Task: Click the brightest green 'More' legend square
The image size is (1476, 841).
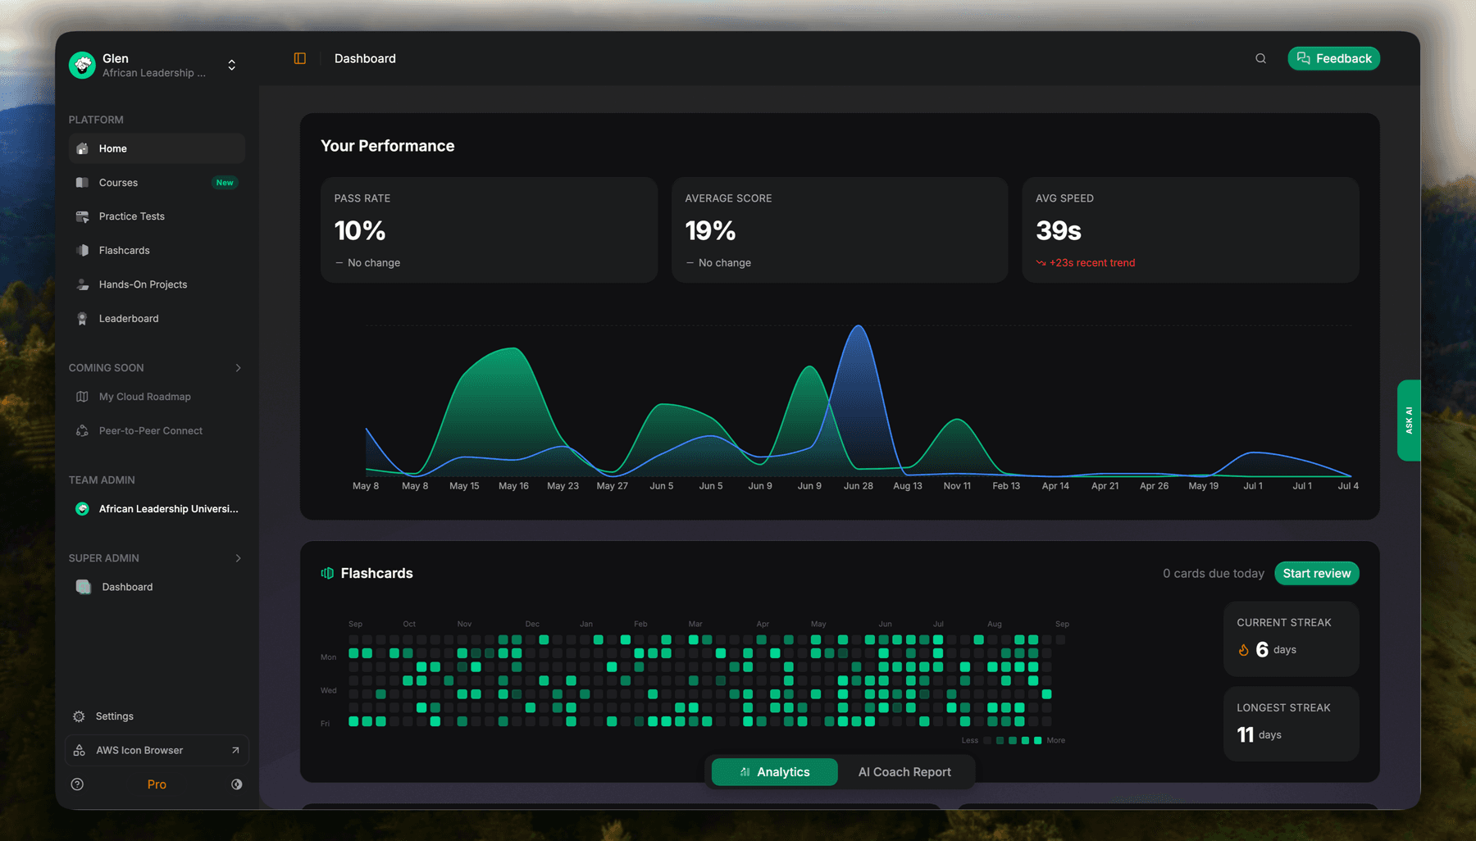Action: [1038, 740]
